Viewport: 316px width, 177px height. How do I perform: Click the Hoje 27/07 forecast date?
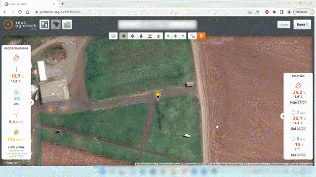(298, 102)
